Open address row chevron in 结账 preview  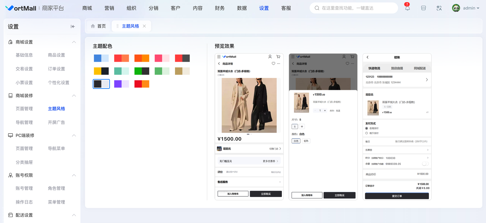(x=427, y=80)
